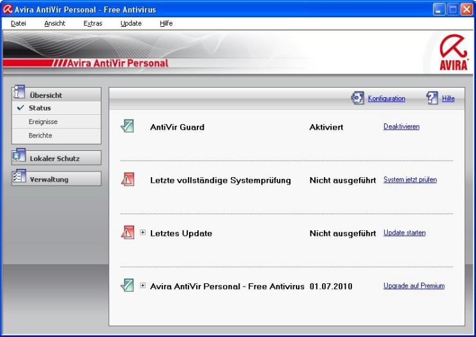Click the Konfiguration gear icon

[x=357, y=98]
